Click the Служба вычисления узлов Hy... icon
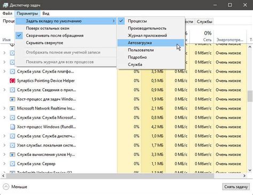Image resolution: width=253 pixels, height=195 pixels. [12, 154]
